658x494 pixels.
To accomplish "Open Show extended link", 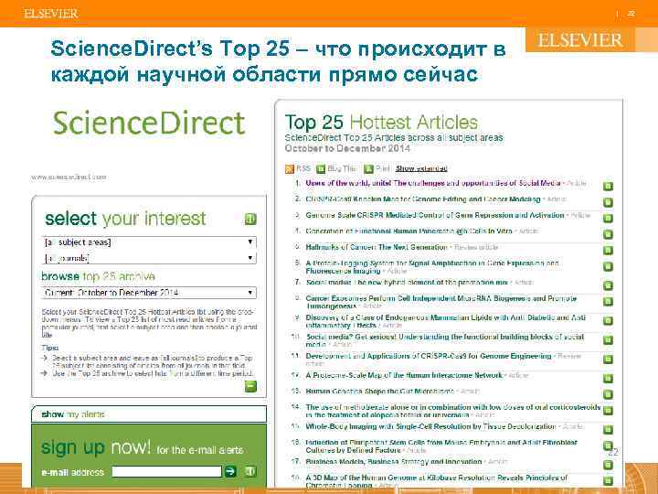I will click(x=421, y=168).
